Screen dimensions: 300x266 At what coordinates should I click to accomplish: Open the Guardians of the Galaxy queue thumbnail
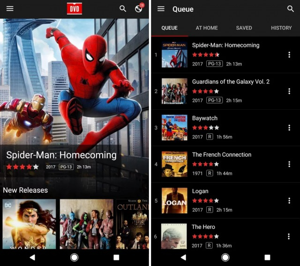point(174,91)
